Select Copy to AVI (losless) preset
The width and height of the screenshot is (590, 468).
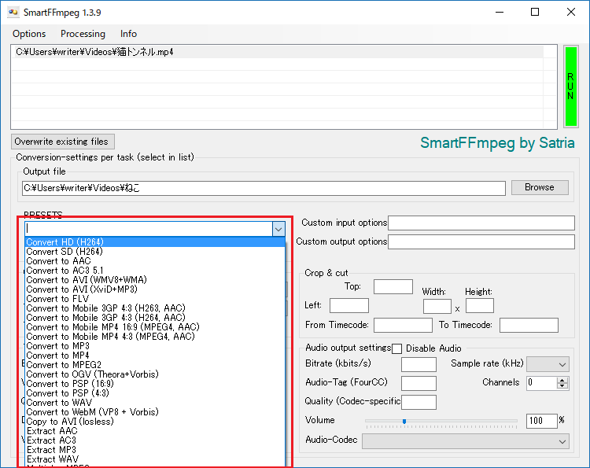155,422
